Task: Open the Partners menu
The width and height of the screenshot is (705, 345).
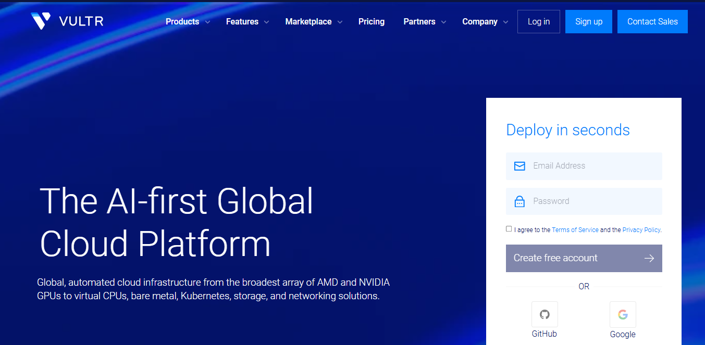Action: point(419,22)
